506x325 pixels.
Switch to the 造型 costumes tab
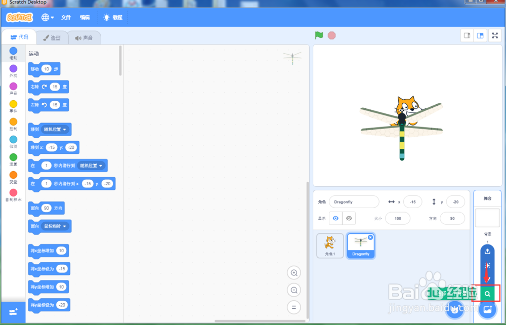tap(52, 38)
